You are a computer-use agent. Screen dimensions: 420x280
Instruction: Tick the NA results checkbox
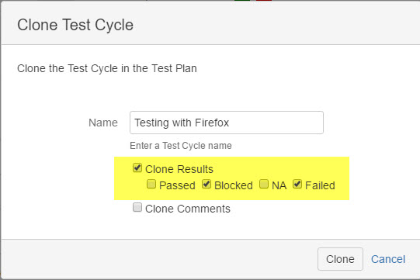[264, 184]
